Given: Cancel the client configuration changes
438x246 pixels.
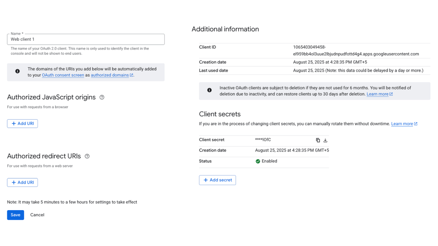Looking at the screenshot, I should 37,215.
